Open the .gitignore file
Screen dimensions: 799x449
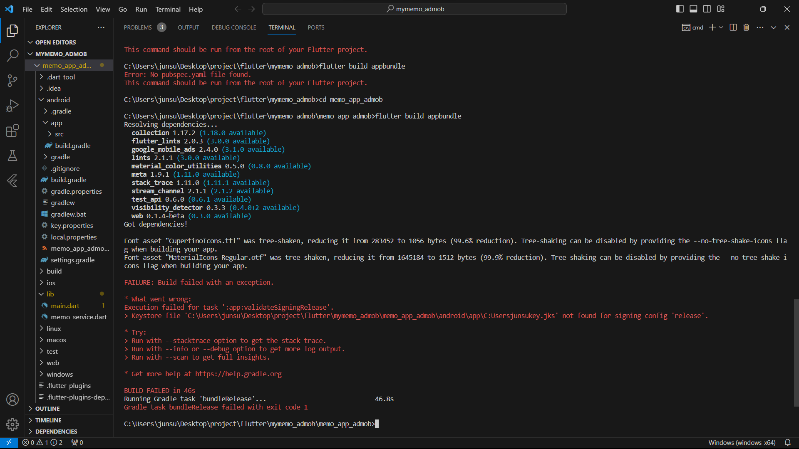69,168
